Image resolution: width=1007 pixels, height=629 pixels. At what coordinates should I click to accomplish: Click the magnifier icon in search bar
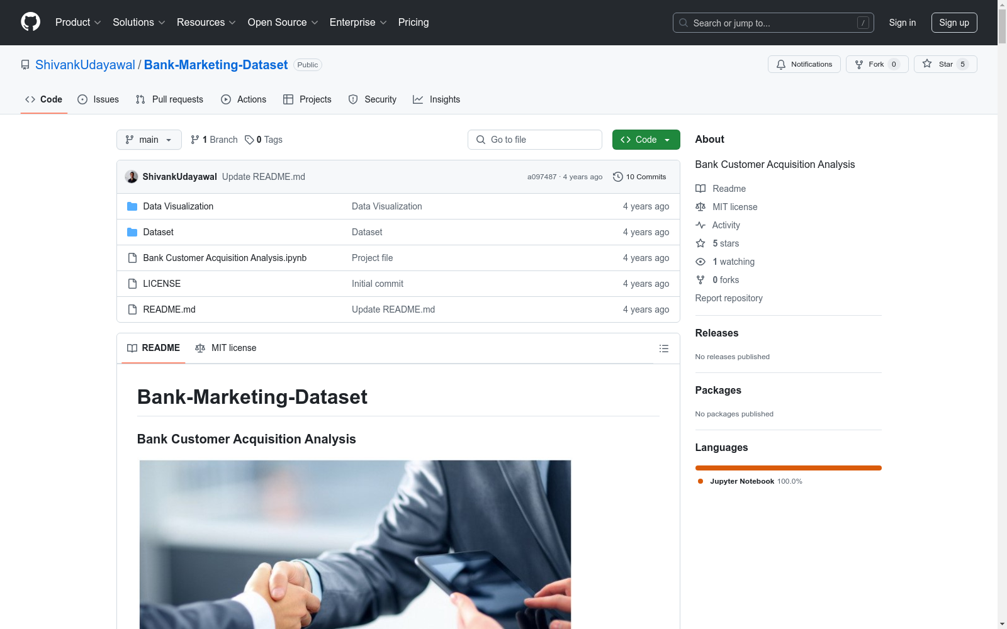[x=684, y=23]
